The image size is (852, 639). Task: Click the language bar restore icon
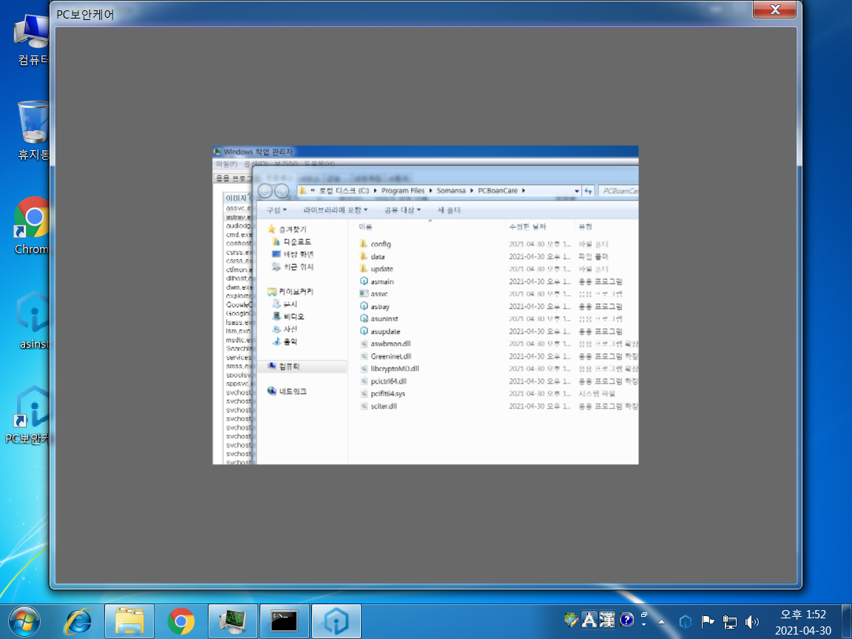(x=644, y=615)
